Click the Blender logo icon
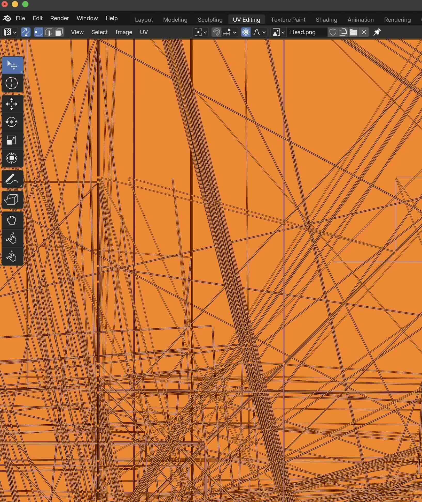 (x=7, y=18)
